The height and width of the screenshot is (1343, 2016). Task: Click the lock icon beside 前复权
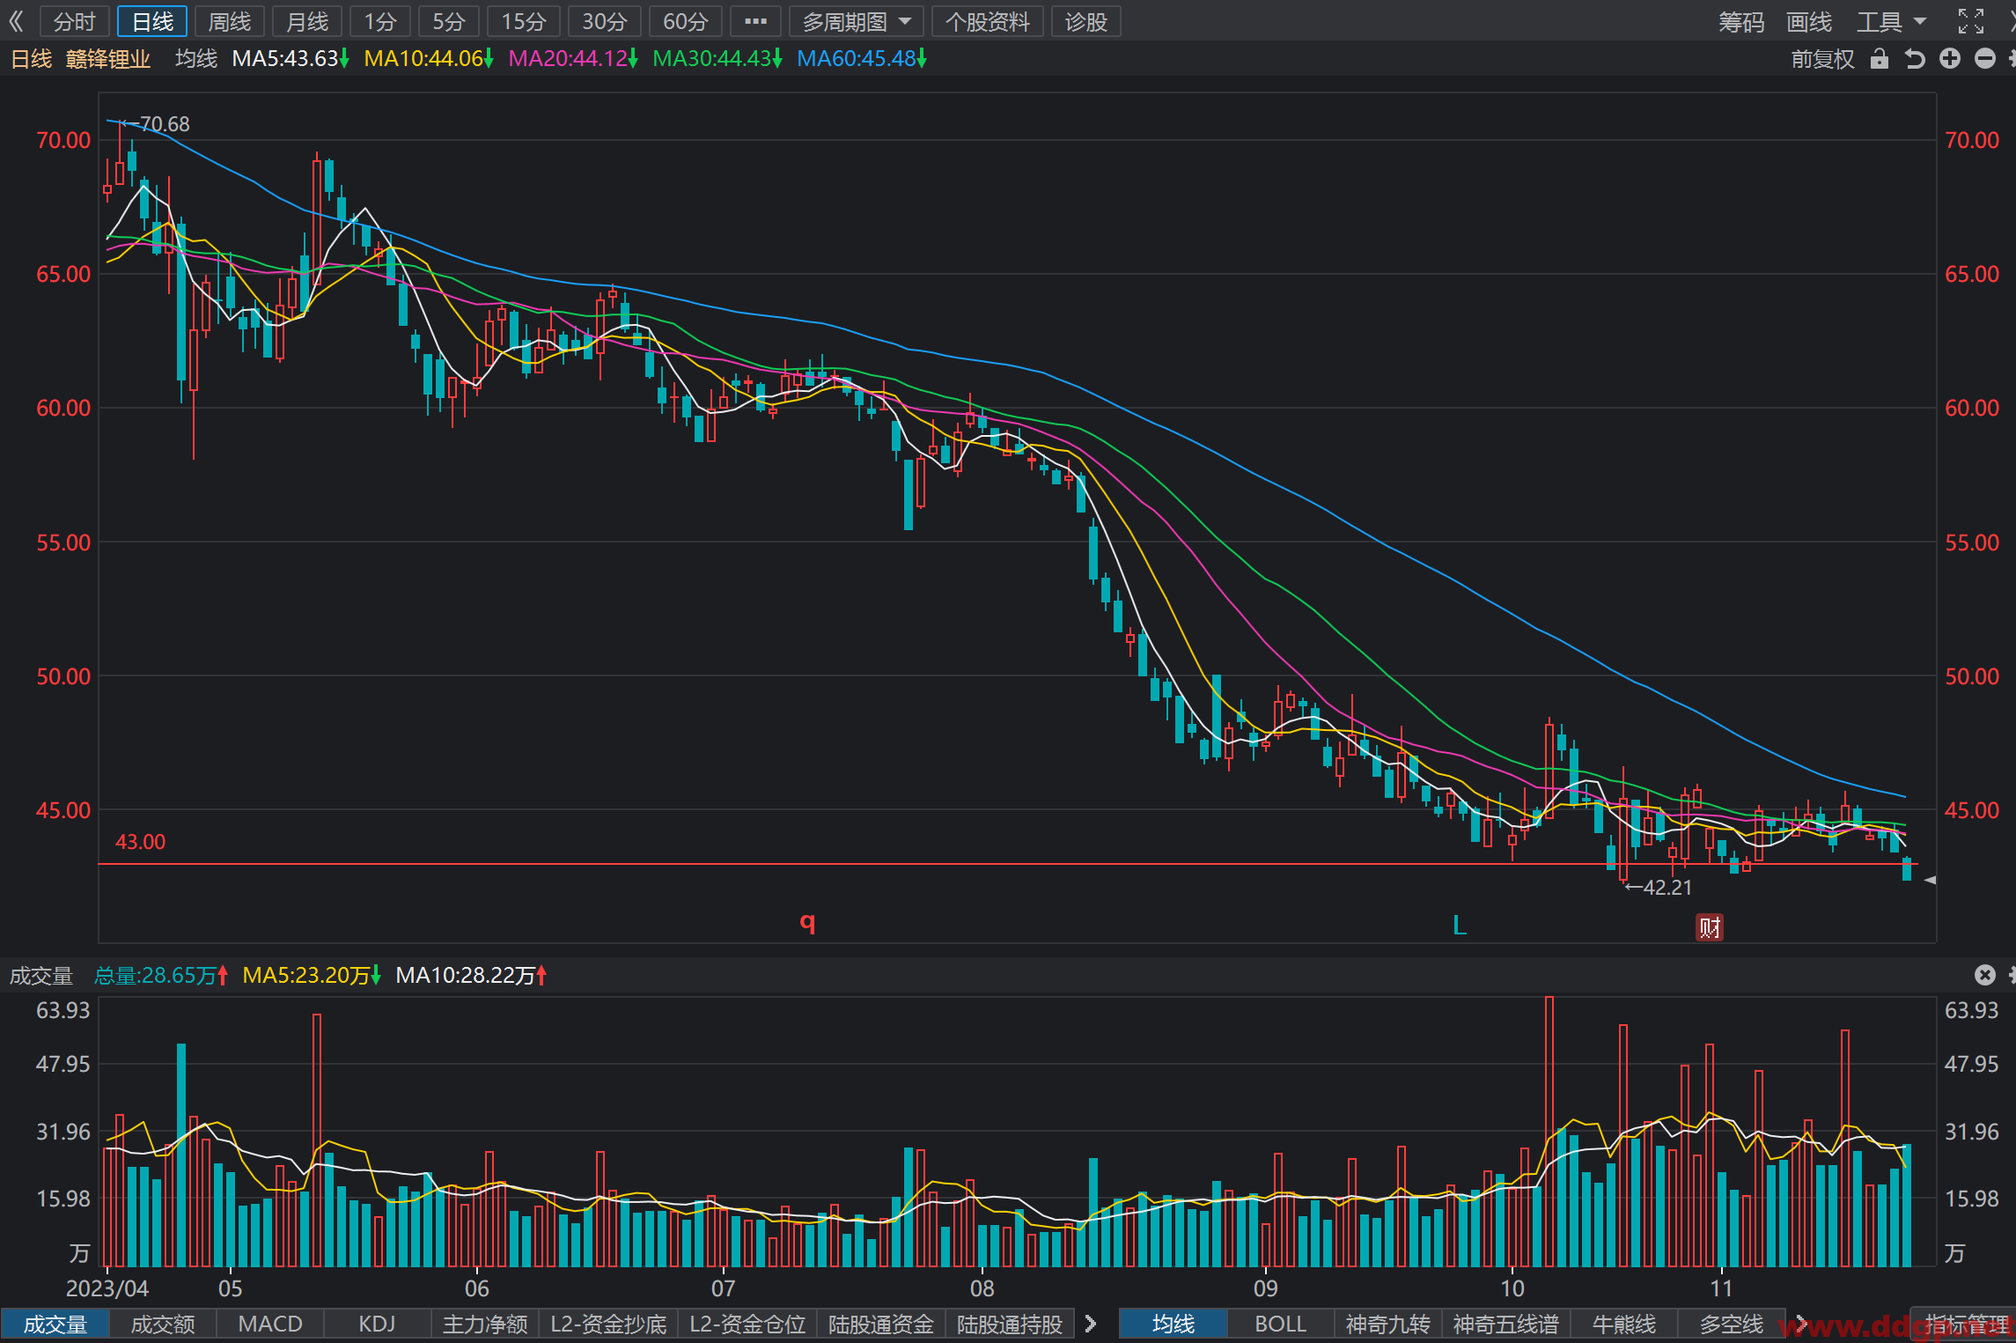[1880, 59]
